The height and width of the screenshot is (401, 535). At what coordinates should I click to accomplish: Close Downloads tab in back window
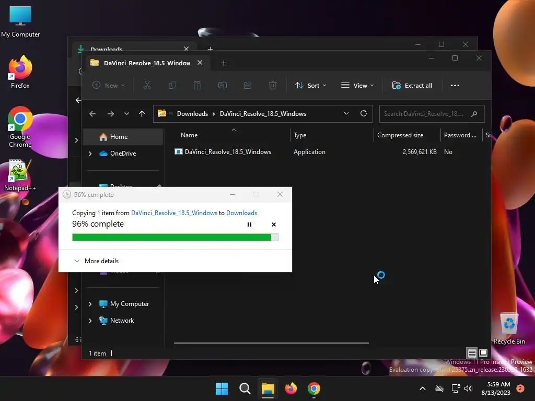[187, 49]
